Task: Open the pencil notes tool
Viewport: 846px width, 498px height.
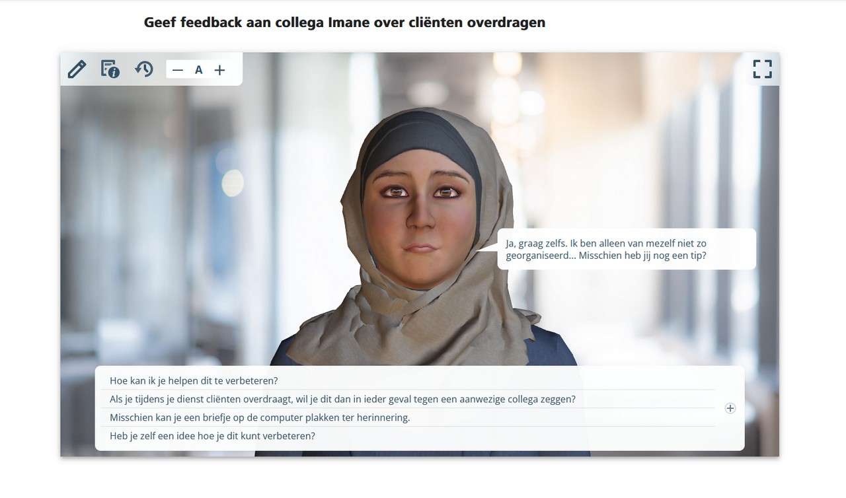Action: pos(77,69)
